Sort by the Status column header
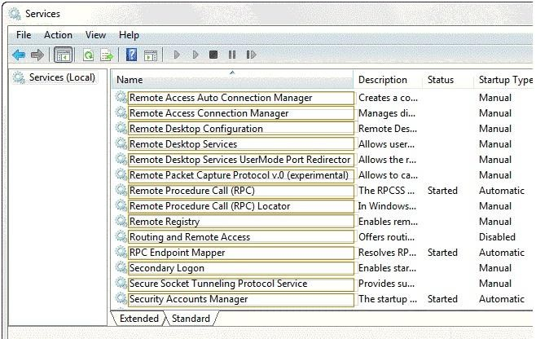The image size is (536, 339). point(441,80)
